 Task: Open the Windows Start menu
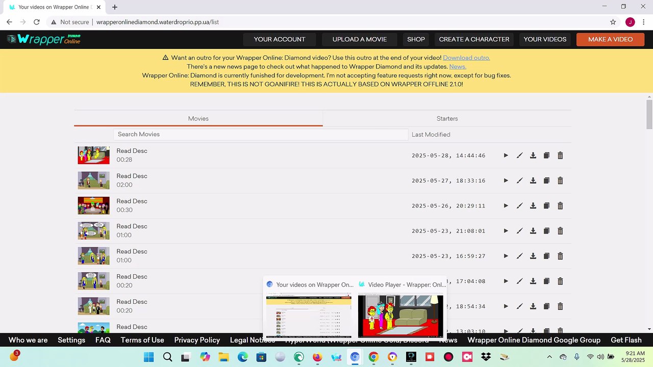click(148, 357)
